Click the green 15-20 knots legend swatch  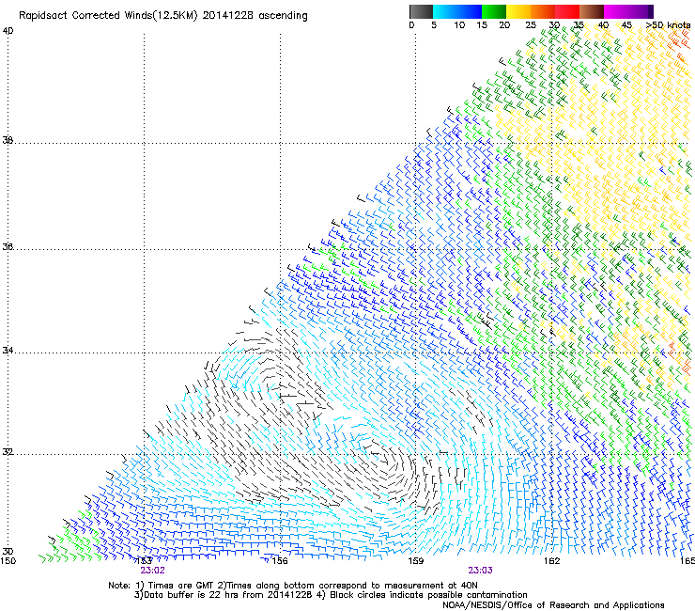coord(494,11)
